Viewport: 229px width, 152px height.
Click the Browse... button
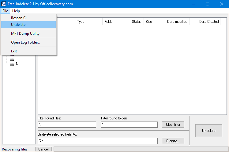[x=173, y=141]
